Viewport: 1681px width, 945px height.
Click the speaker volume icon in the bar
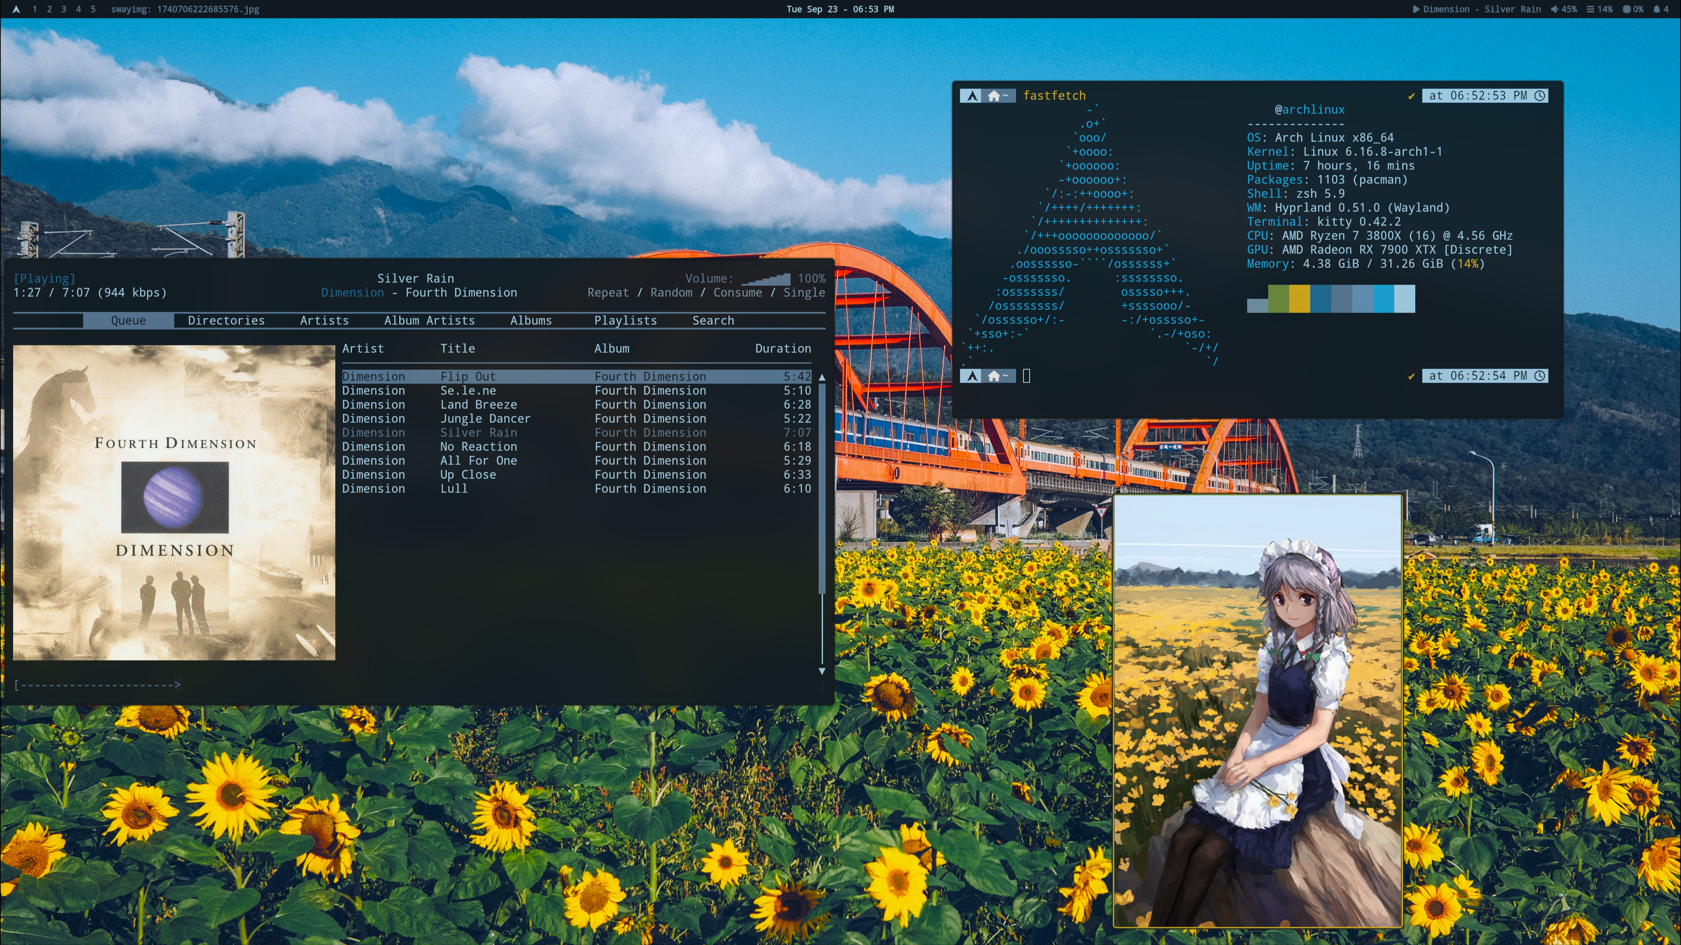point(1554,9)
